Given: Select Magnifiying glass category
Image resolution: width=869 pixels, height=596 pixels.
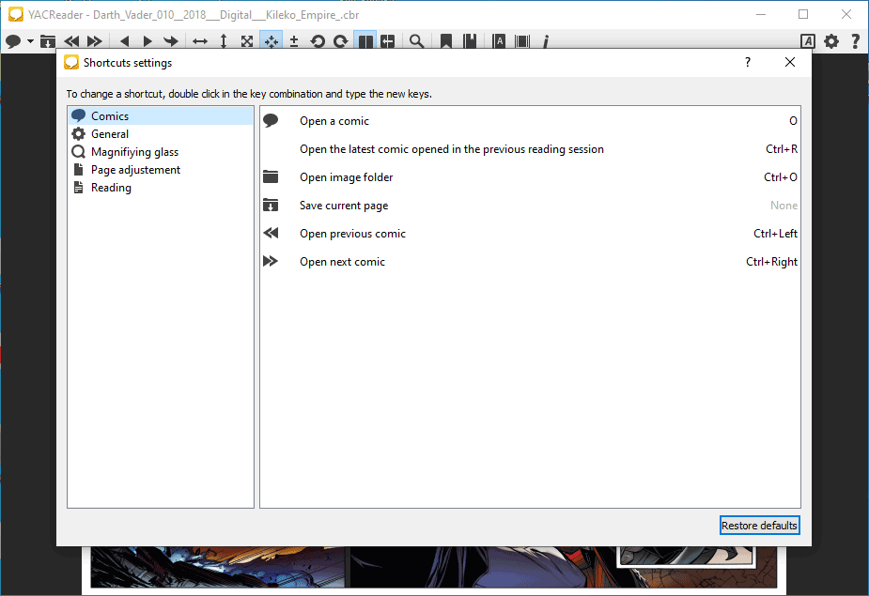Looking at the screenshot, I should 161,152.
